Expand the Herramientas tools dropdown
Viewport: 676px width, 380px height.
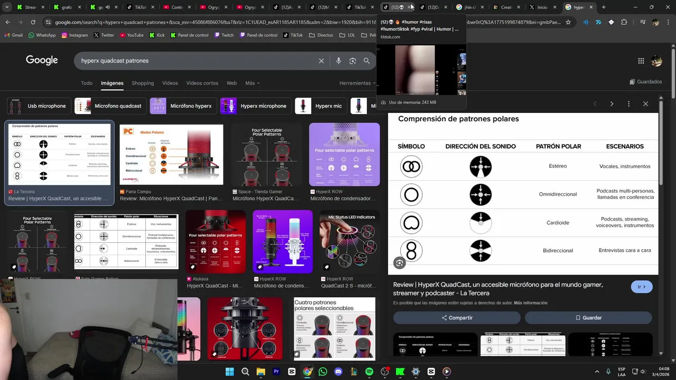(x=358, y=83)
